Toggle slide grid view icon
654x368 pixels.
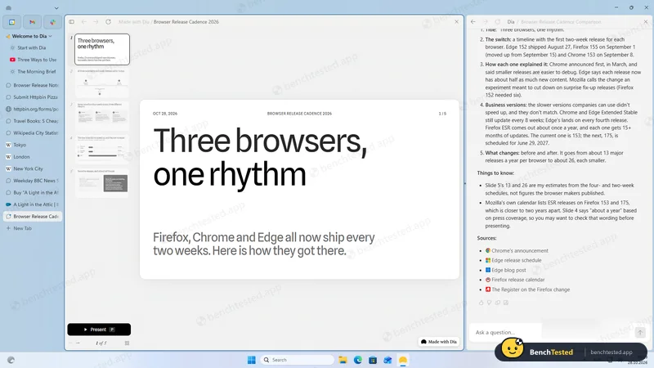(127, 343)
